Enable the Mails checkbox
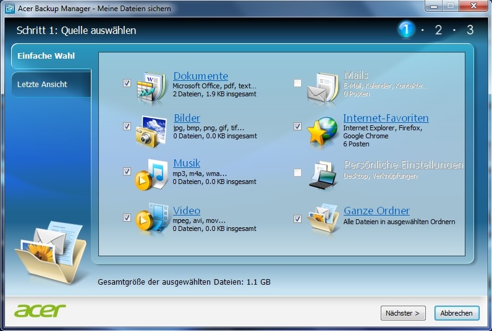Screen dimensions: 492x331 [x=297, y=83]
